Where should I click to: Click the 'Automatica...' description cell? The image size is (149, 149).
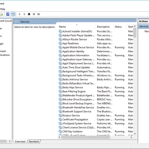104,67
